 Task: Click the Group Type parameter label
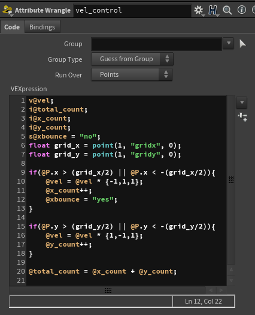65,59
